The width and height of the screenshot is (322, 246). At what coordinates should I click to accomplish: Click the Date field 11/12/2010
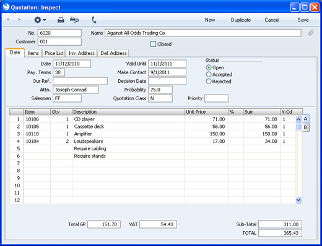pos(72,64)
